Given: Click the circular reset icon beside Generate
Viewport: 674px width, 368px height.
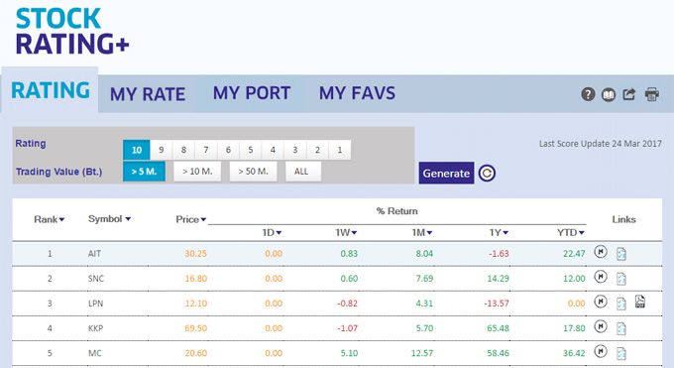Looking at the screenshot, I should pyautogui.click(x=487, y=173).
